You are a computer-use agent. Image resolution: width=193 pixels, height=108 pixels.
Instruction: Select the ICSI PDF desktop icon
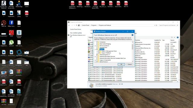coord(27,14)
